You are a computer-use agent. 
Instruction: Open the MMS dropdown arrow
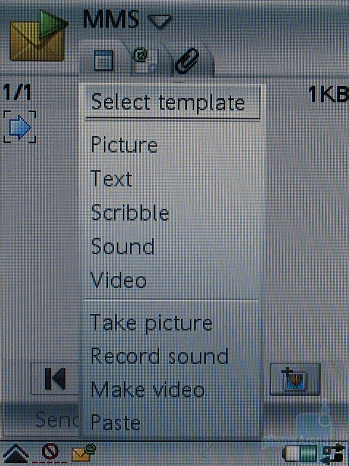[159, 21]
